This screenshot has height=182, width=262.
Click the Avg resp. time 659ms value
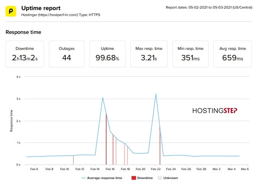[x=233, y=58]
